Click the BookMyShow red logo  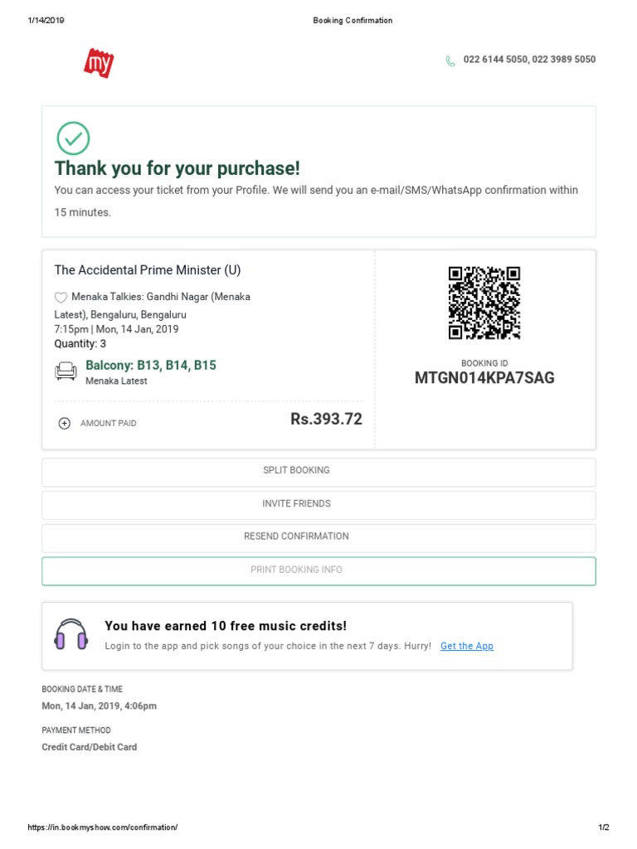tap(99, 63)
